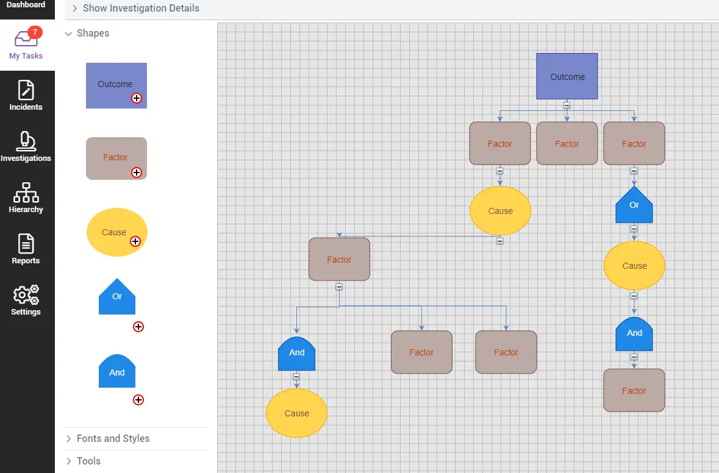The image size is (719, 473).
Task: Select the Factor shape in Shapes palette
Action: pyautogui.click(x=116, y=158)
